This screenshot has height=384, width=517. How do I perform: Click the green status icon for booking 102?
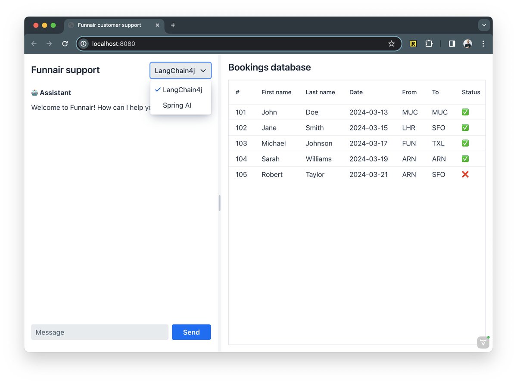465,127
